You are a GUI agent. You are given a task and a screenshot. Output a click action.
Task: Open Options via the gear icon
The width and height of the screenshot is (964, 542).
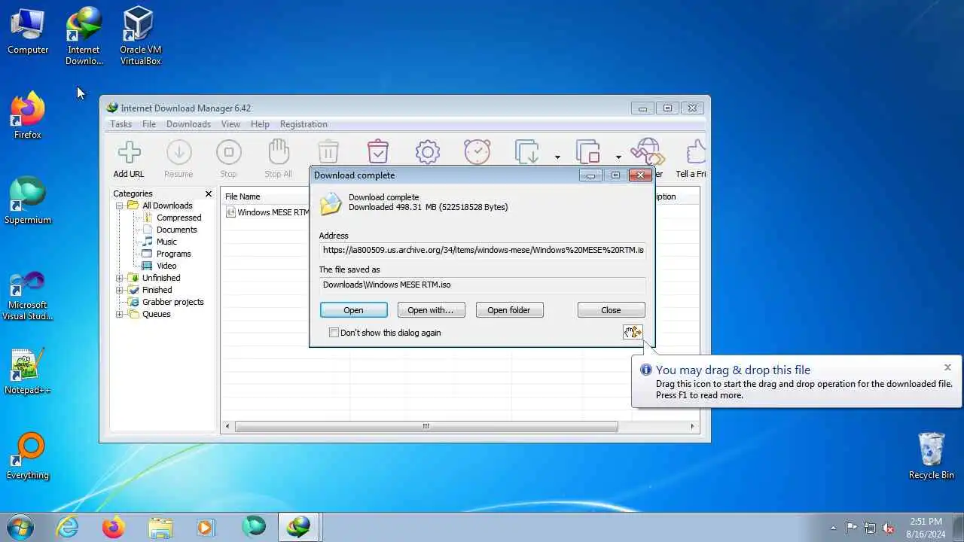tap(428, 152)
